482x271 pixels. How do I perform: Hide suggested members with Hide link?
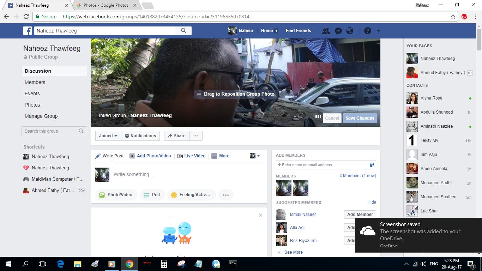coord(372,202)
